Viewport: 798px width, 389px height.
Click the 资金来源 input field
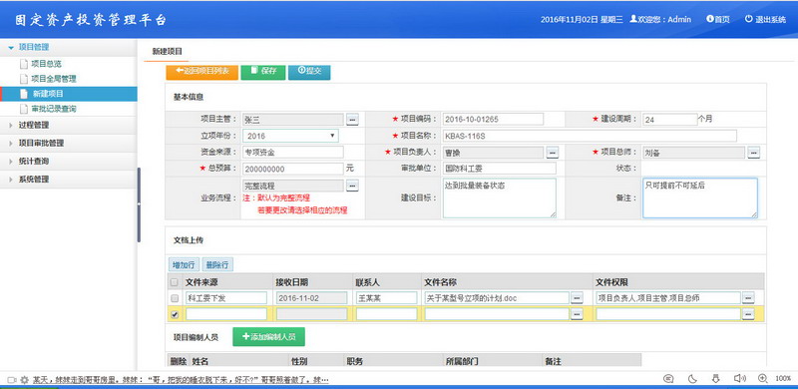[293, 153]
